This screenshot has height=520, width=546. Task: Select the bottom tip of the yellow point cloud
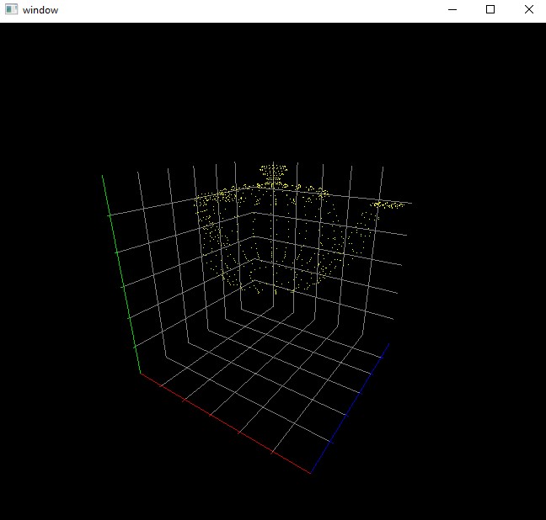276,291
